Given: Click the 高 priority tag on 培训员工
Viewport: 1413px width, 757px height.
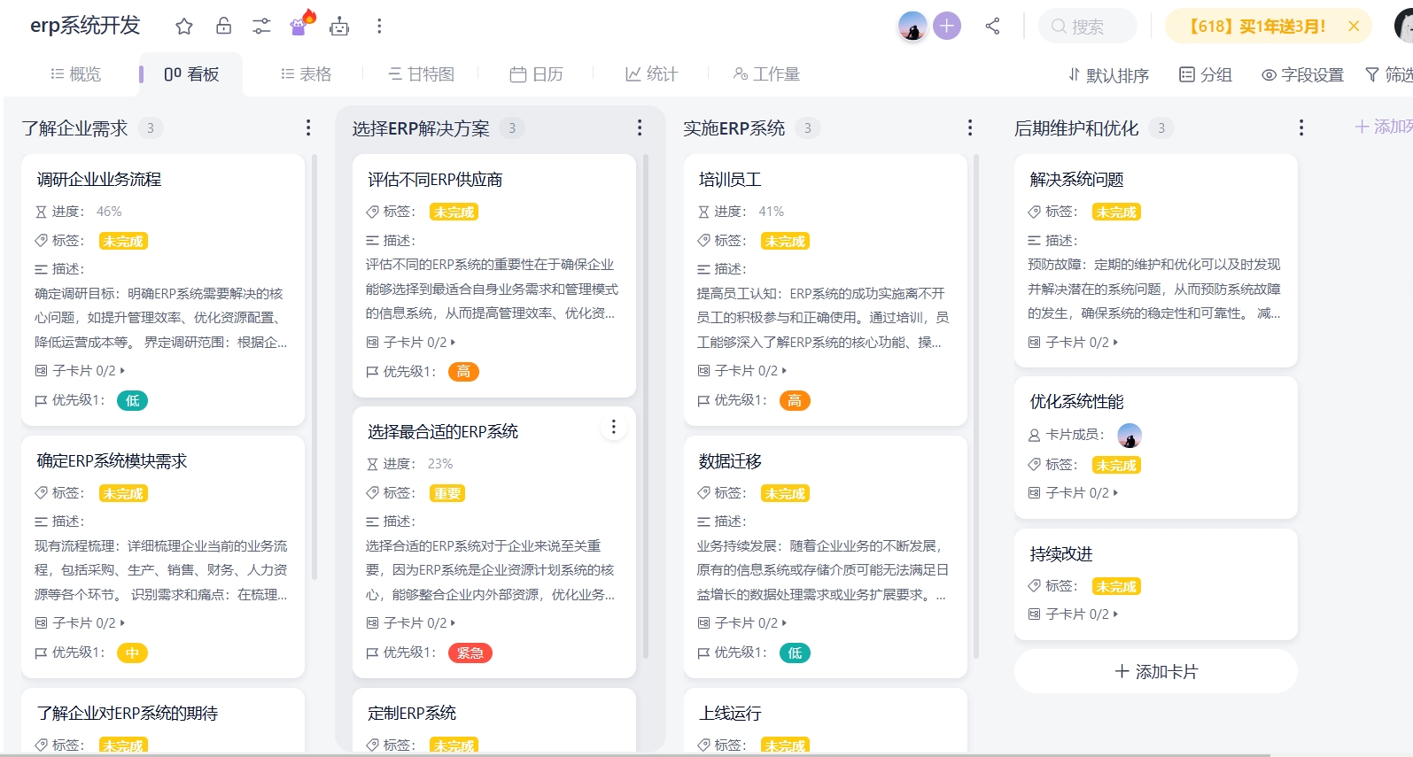Looking at the screenshot, I should (x=795, y=401).
